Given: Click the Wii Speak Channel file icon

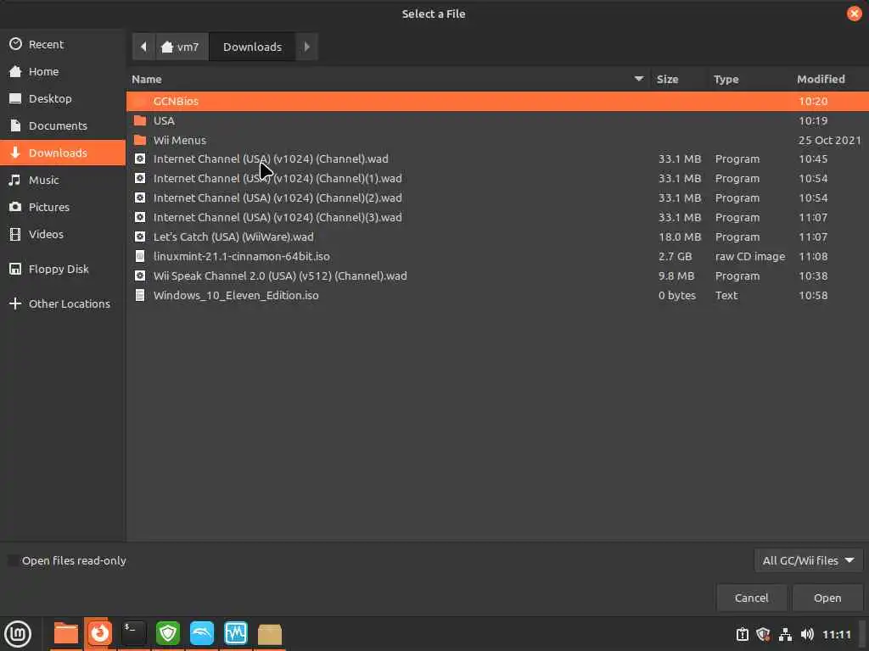Looking at the screenshot, I should pyautogui.click(x=140, y=275).
